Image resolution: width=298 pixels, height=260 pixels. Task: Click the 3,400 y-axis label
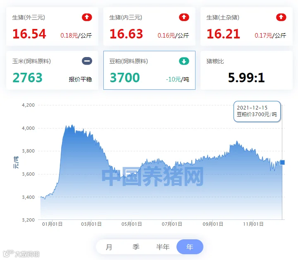click(29, 197)
